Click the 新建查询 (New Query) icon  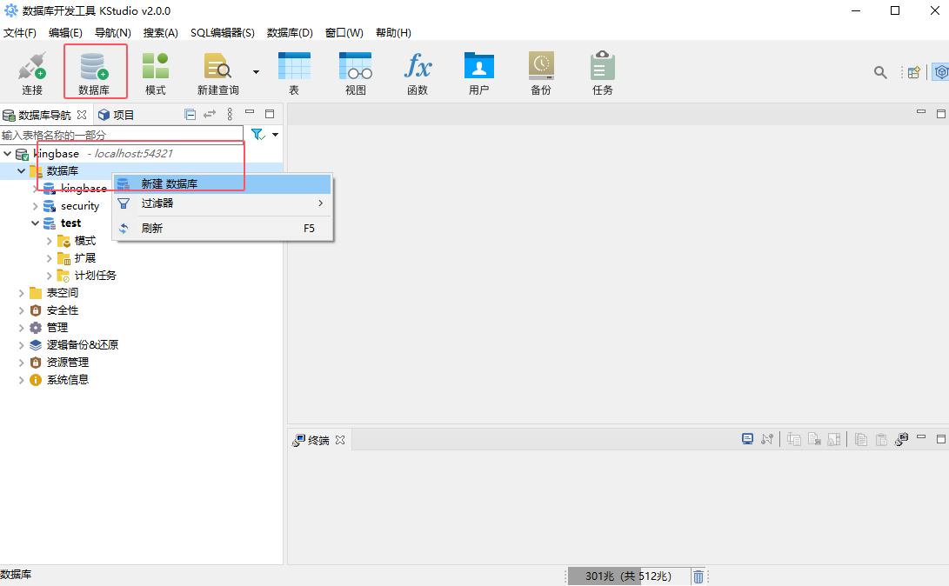point(217,71)
